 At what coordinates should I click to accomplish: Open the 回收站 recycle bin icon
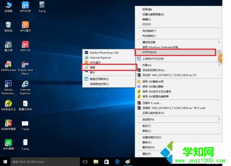[8, 27]
